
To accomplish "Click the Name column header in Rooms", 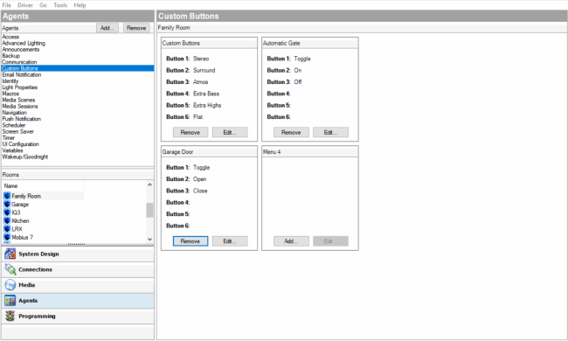I will click(43, 186).
